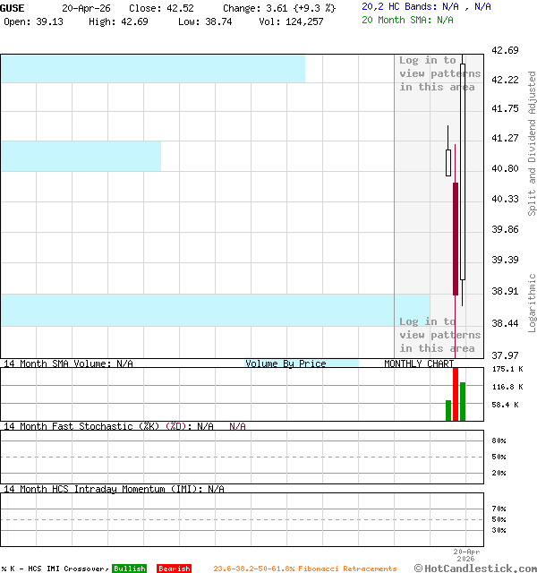Image resolution: width=537 pixels, height=573 pixels.
Task: Click the dark red bearish candlestick body
Action: pyautogui.click(x=456, y=238)
